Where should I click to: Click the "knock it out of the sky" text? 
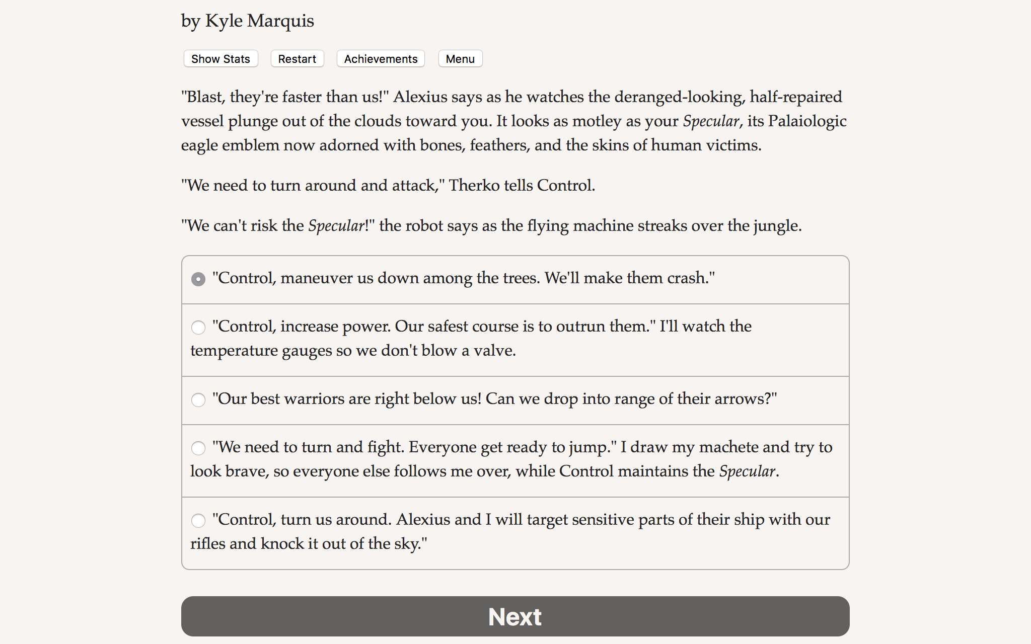pyautogui.click(x=343, y=544)
